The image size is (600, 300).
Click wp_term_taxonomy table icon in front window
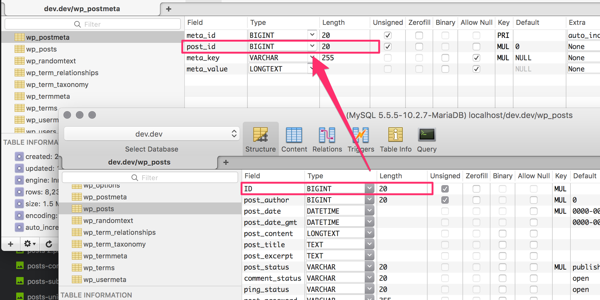[77, 244]
